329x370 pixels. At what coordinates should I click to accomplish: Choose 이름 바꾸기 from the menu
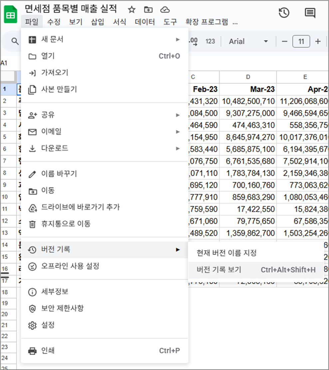(105, 174)
